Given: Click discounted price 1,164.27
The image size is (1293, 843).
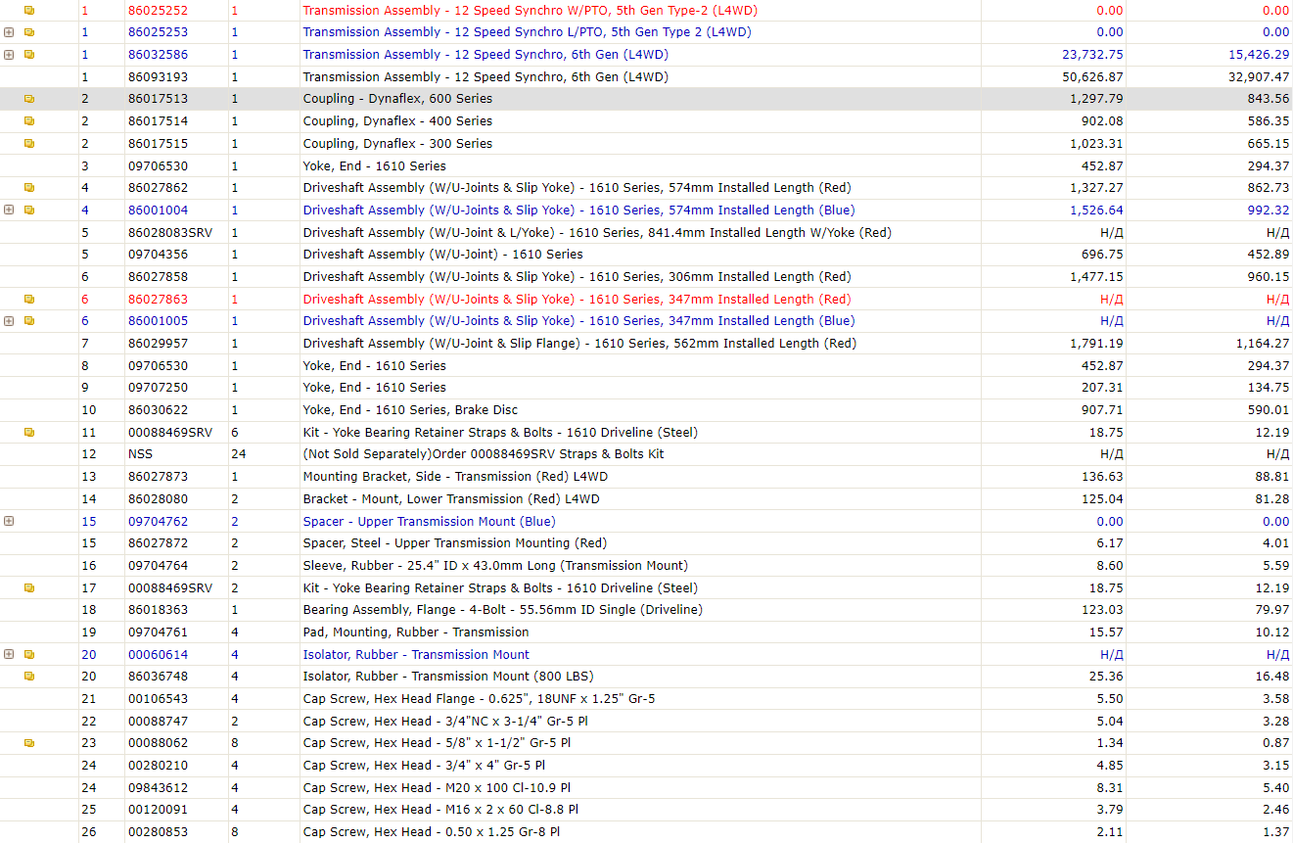Looking at the screenshot, I should [1263, 344].
